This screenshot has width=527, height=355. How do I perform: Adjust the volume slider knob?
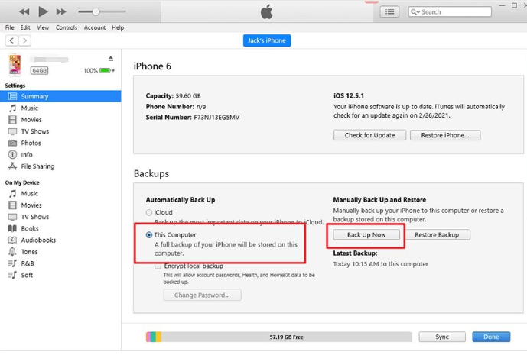coord(96,11)
